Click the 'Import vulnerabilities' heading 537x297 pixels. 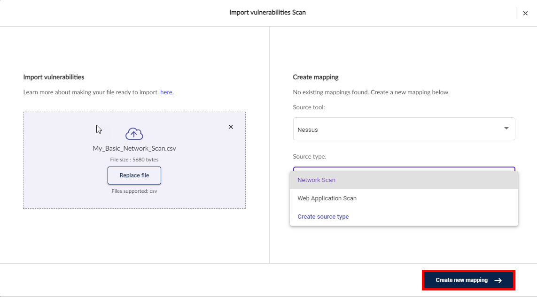tap(54, 77)
